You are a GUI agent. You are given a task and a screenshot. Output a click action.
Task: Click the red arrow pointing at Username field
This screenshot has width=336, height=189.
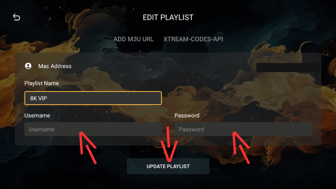88,147
